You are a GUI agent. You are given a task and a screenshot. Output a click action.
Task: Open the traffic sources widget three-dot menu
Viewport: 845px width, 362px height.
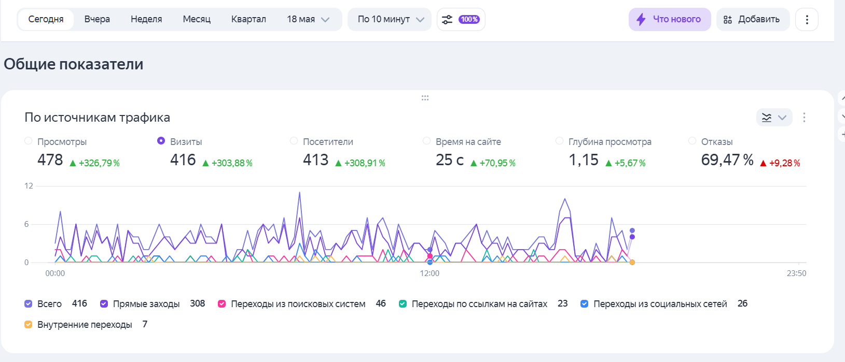[804, 118]
